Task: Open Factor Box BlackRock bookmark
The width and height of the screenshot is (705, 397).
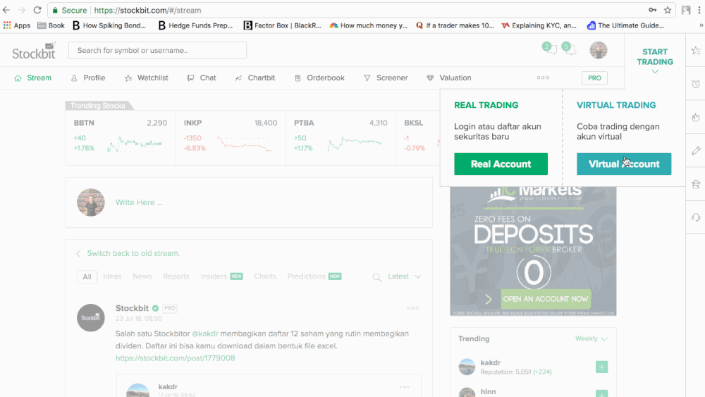Action: (x=283, y=25)
